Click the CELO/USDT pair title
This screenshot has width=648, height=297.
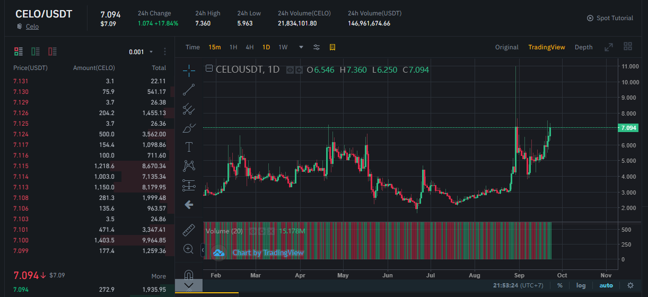(x=43, y=14)
